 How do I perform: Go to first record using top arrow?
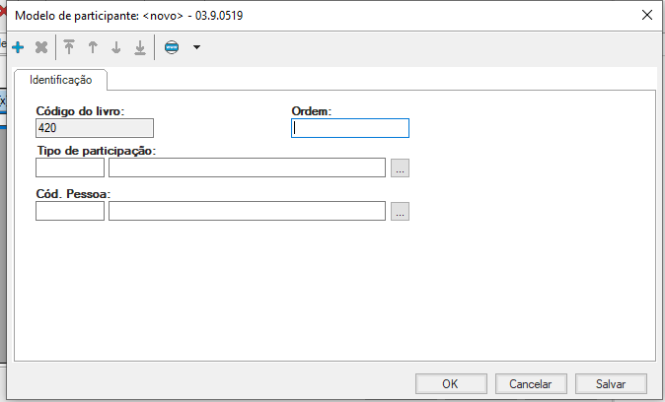69,47
